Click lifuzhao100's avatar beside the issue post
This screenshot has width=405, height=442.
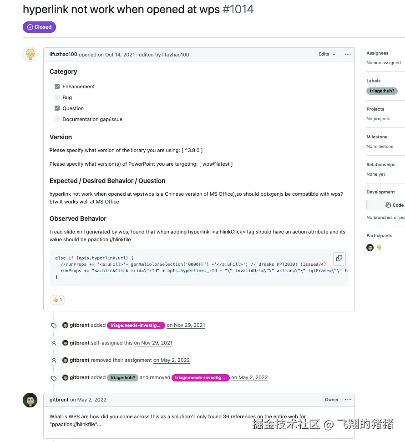point(30,55)
